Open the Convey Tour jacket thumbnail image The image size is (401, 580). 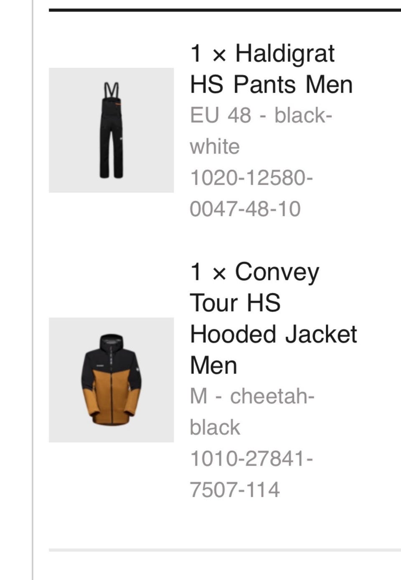[x=111, y=380]
